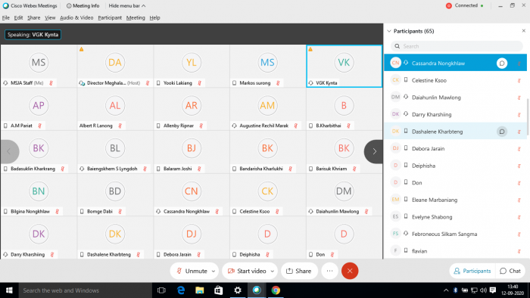Click muted mic icon on Albert R Lanong tile
Image resolution: width=530 pixels, height=298 pixels.
pyautogui.click(x=120, y=126)
